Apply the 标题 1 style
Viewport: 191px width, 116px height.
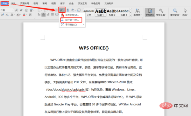click(x=101, y=13)
